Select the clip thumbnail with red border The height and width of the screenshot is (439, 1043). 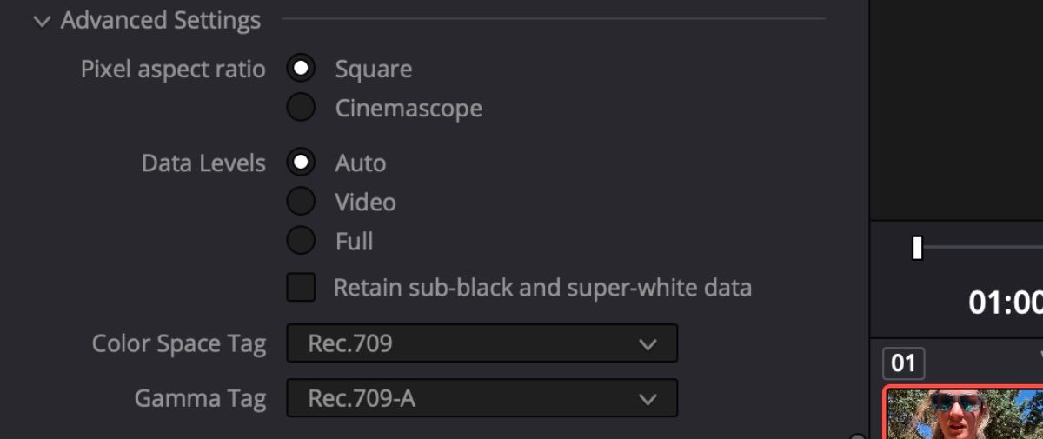point(965,413)
